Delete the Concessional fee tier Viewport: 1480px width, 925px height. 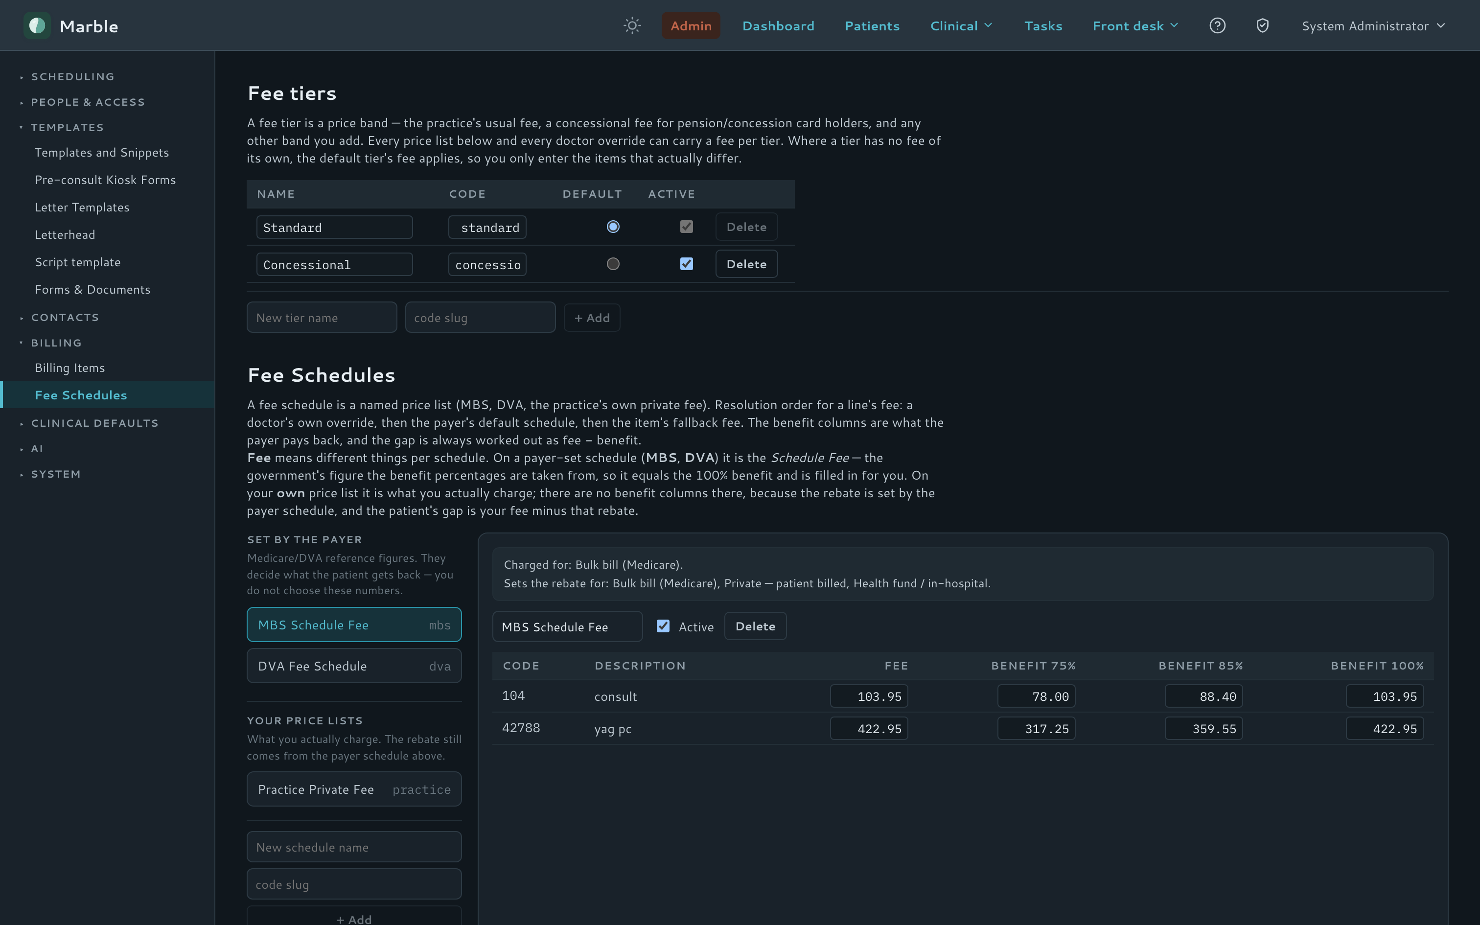[x=746, y=264]
